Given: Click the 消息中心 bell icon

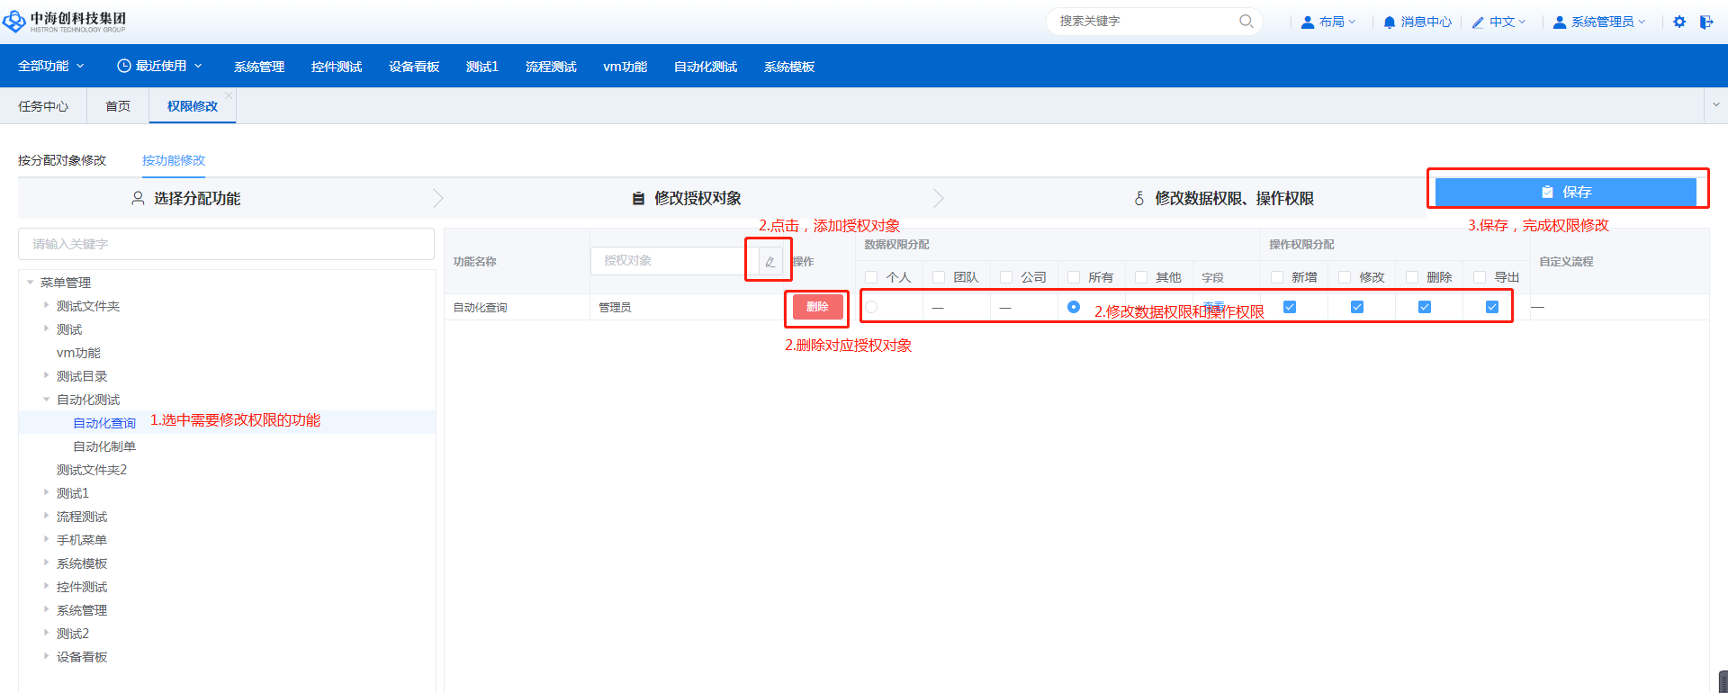Looking at the screenshot, I should pos(1390,22).
